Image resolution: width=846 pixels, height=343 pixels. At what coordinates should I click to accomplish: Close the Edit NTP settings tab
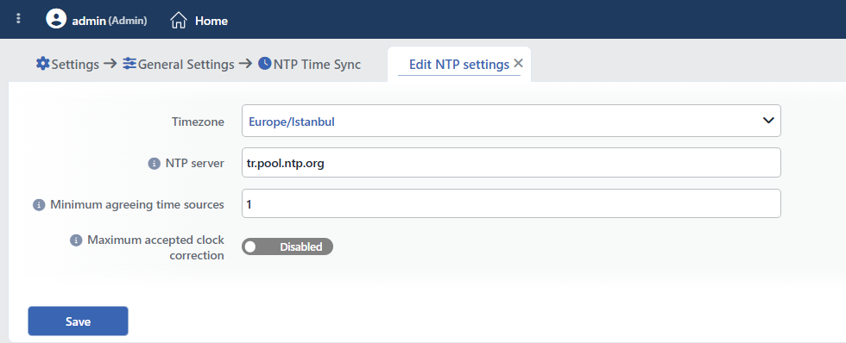[519, 64]
